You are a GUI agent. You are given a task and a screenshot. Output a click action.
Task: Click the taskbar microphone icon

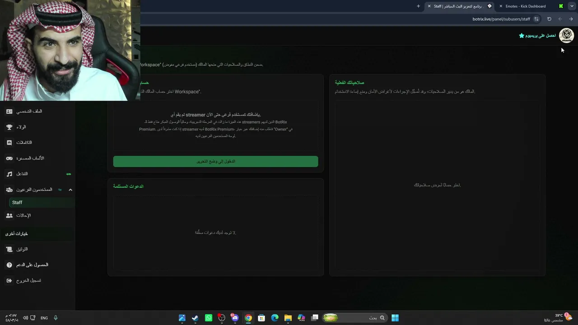pos(56,318)
